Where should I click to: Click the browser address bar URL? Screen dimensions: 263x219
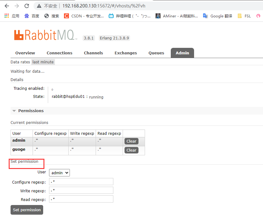[x=104, y=6]
